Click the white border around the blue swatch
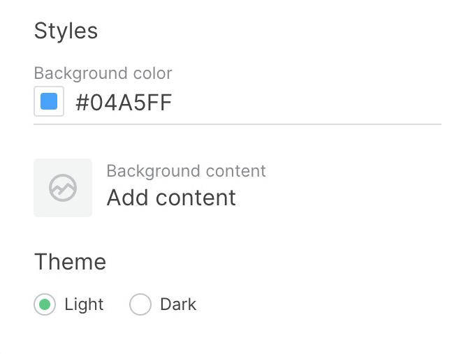This screenshot has height=354, width=475. (x=37, y=102)
